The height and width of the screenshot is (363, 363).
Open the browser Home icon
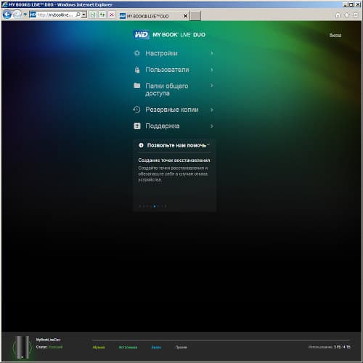point(338,15)
